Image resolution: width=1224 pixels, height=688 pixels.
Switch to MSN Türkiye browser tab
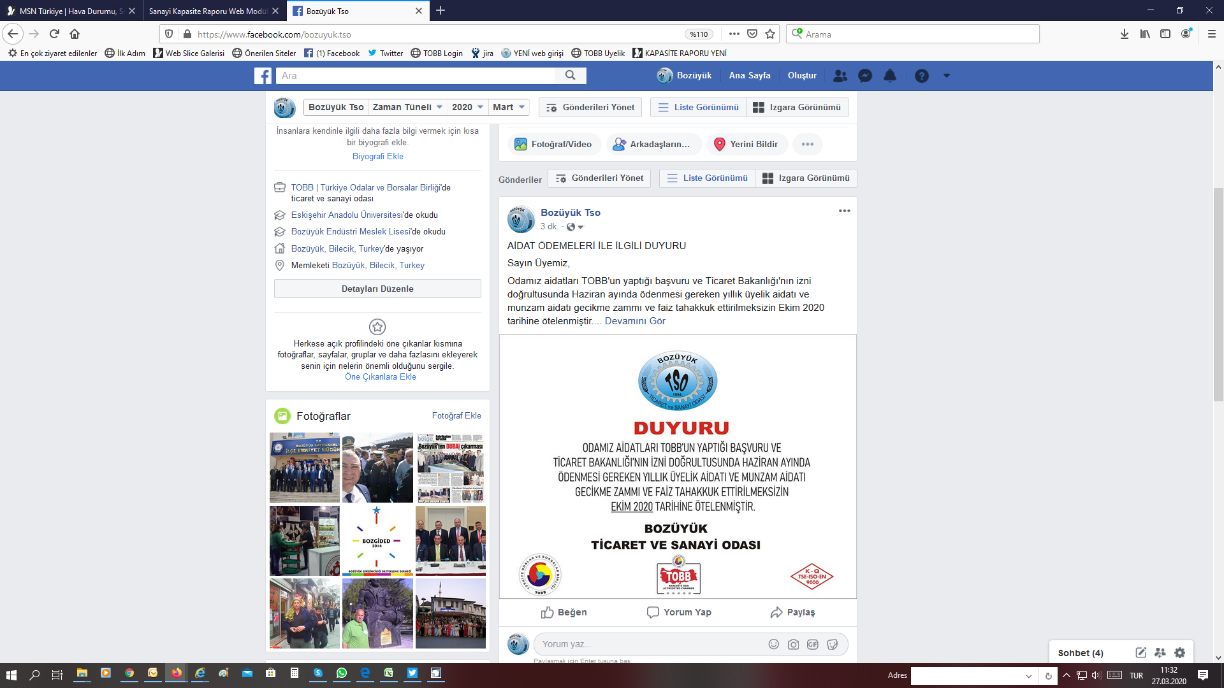coord(70,11)
